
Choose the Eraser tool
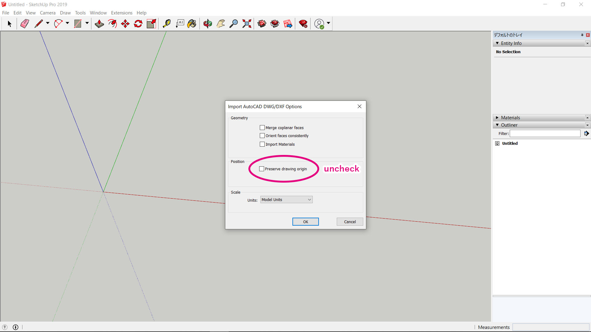tap(25, 24)
